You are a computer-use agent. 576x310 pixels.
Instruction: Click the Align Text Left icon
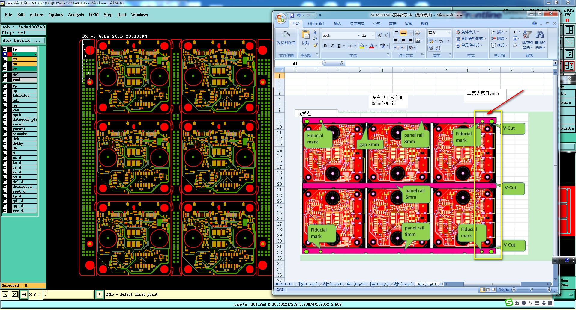pos(397,40)
